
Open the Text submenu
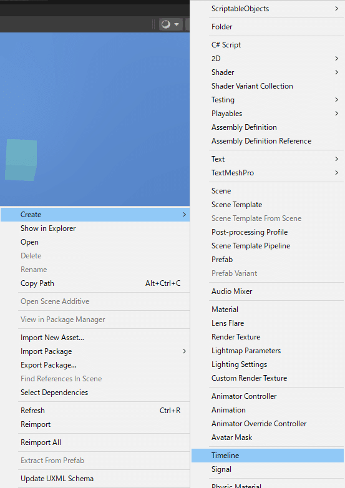218,159
